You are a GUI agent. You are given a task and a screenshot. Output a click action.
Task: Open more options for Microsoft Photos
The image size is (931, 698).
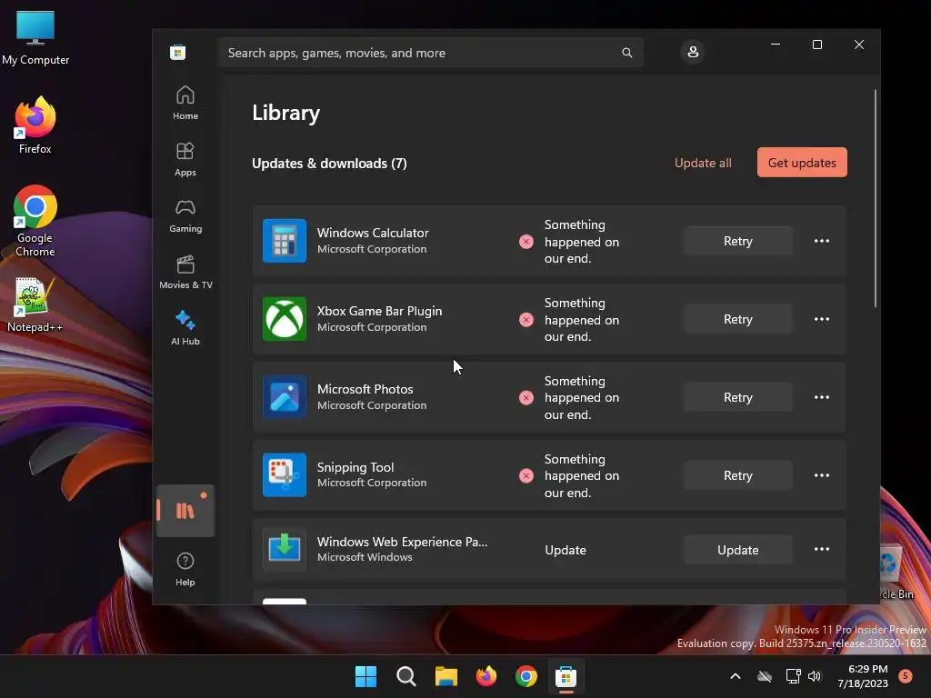[x=822, y=397]
